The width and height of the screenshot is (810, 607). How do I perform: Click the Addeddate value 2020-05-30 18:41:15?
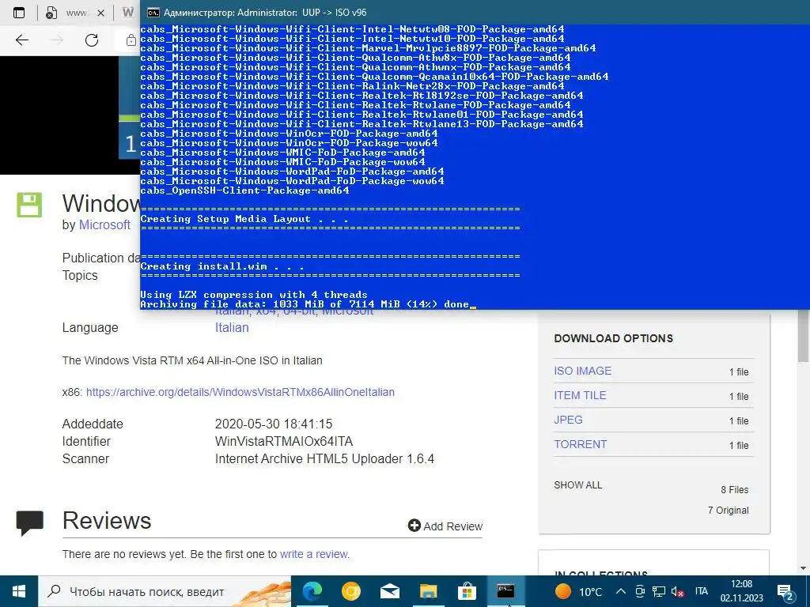[273, 424]
